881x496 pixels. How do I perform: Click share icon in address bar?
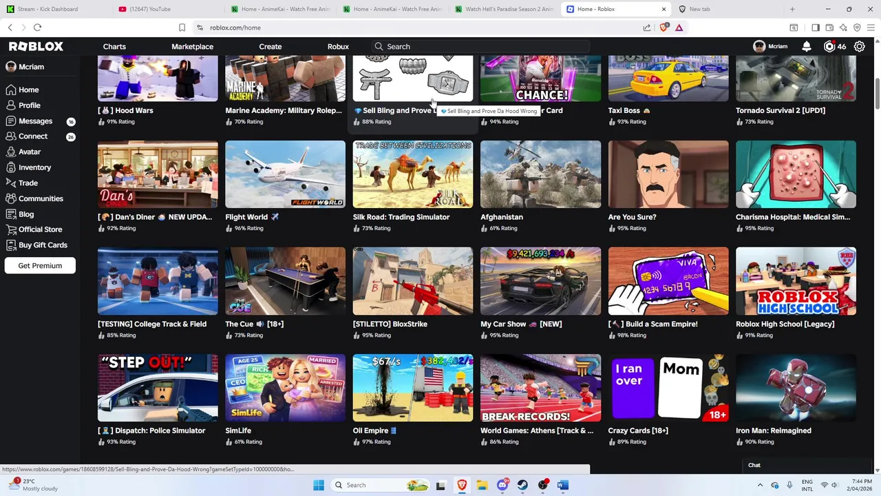tap(647, 28)
